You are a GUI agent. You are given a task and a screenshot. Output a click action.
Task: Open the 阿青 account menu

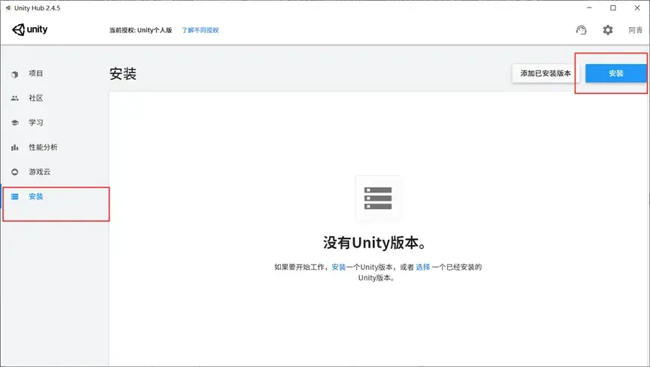(635, 30)
